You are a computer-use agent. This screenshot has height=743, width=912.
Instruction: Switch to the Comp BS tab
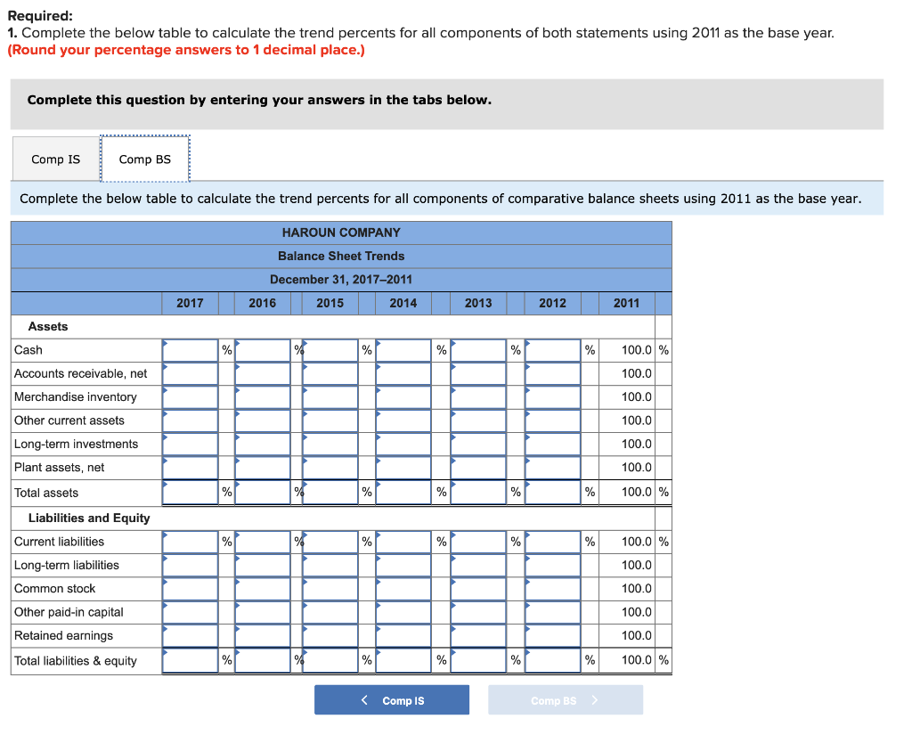(144, 159)
